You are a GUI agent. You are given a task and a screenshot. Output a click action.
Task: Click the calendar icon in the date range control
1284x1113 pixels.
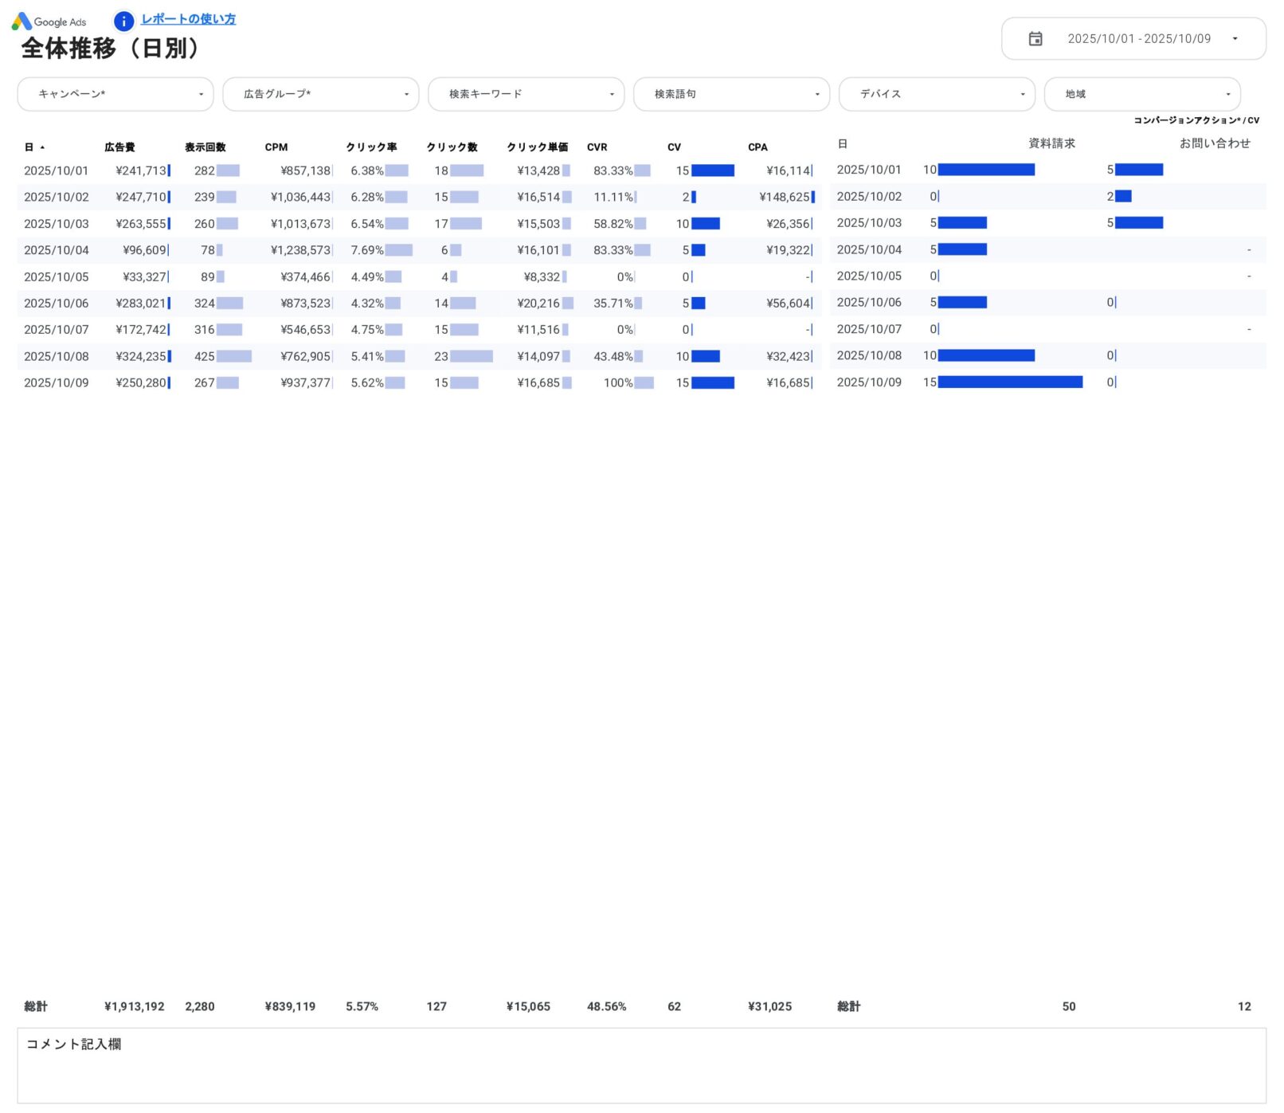click(x=1035, y=38)
